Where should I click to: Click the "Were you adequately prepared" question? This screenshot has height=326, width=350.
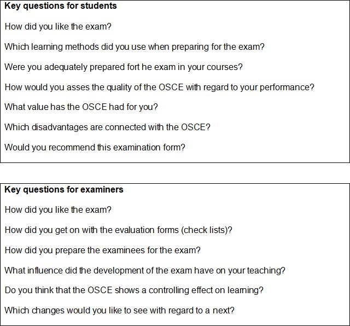[x=123, y=67]
